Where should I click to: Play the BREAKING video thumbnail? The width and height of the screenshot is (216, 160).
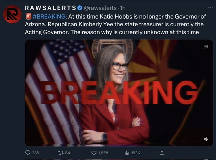(119, 93)
